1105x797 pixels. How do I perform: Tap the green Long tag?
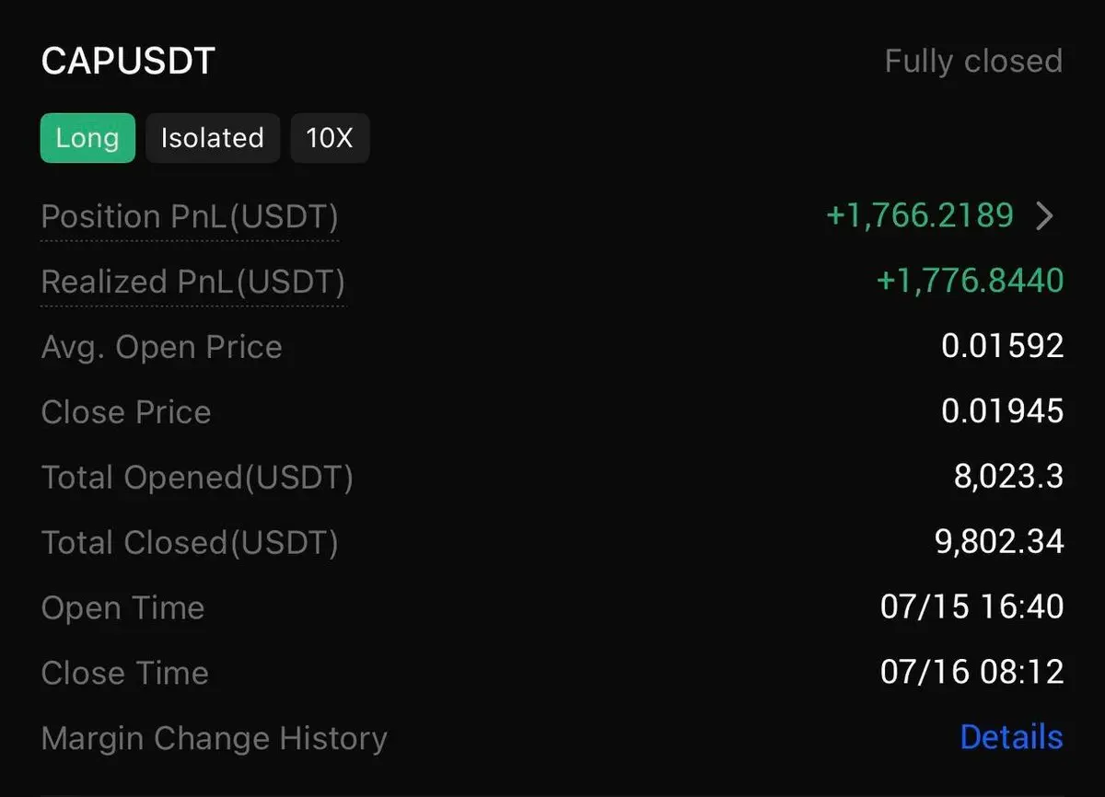pyautogui.click(x=87, y=138)
